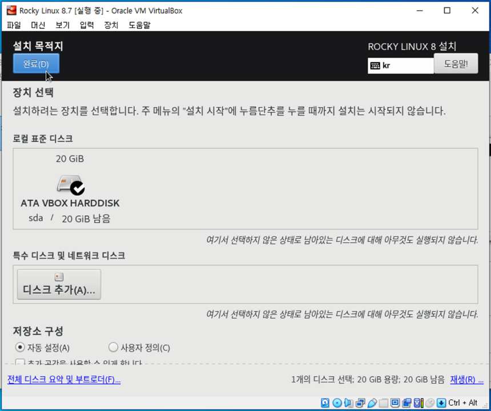This screenshot has height=411, width=491.
Task: Click the audio status icon at the bottom
Action: coord(349,403)
